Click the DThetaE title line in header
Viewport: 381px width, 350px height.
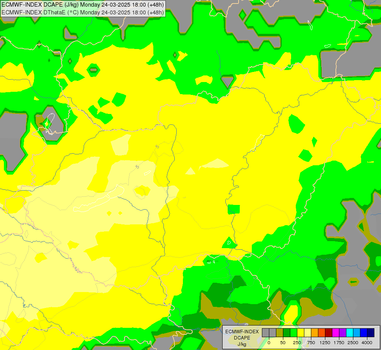[83, 12]
